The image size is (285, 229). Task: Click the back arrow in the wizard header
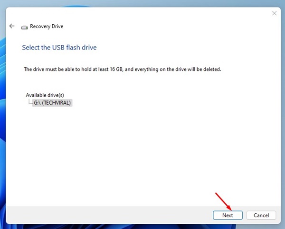(x=12, y=26)
